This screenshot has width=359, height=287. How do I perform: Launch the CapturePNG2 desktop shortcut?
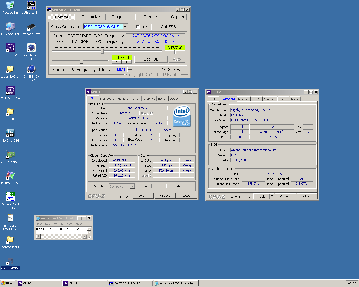(x=10, y=264)
